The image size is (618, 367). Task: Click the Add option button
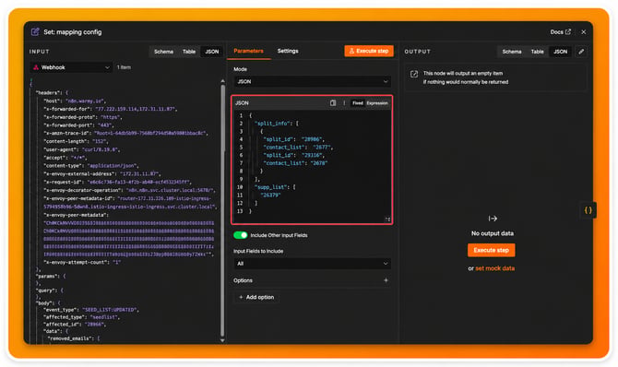pos(256,297)
